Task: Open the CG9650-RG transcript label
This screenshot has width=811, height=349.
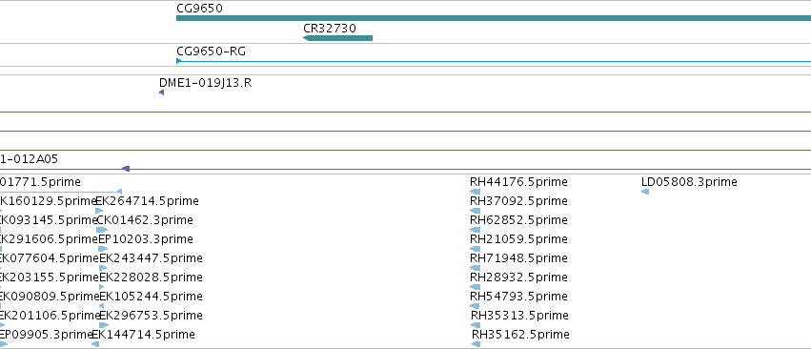Action: click(x=211, y=51)
